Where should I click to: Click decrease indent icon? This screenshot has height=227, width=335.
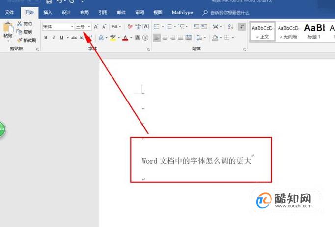pyautogui.click(x=196, y=26)
